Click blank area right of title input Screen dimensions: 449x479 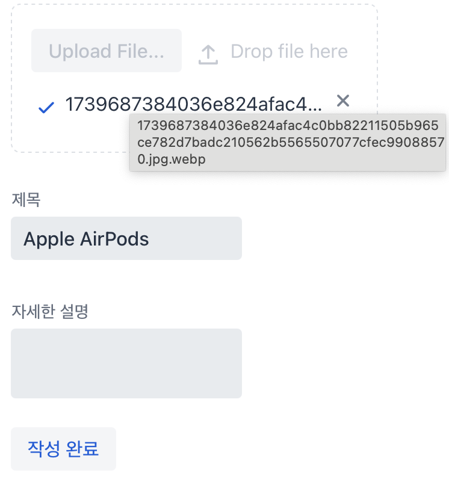coord(336,238)
